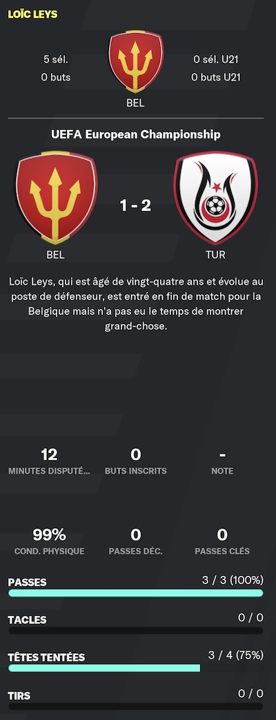Click the BEL label under large badge

coord(56,255)
